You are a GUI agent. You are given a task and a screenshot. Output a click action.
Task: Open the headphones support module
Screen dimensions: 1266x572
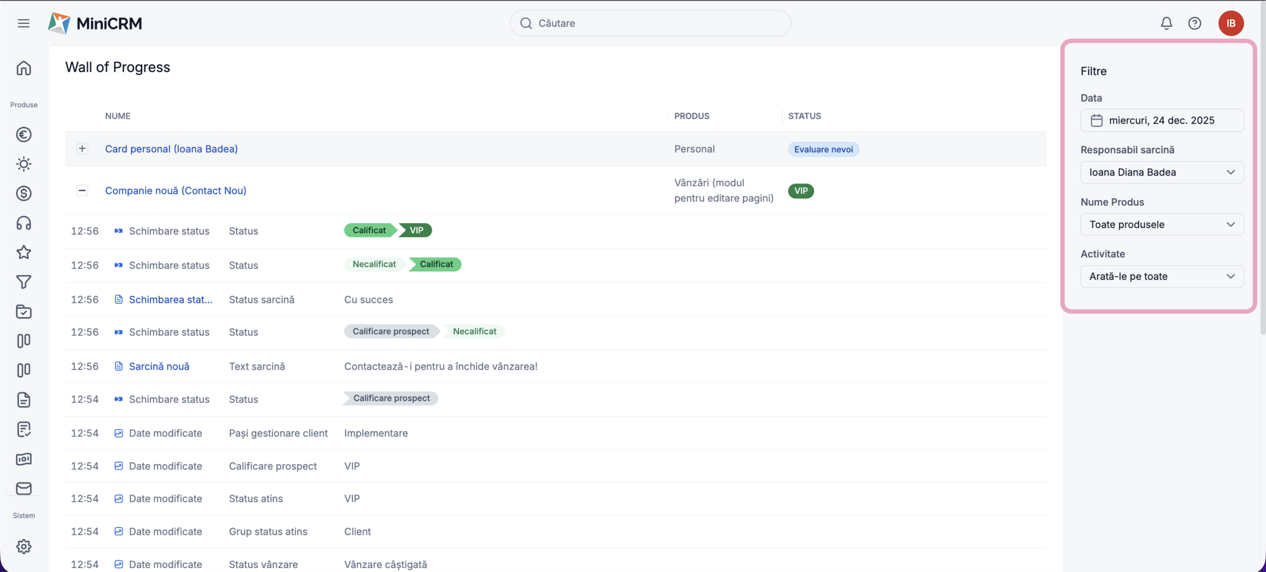24,223
